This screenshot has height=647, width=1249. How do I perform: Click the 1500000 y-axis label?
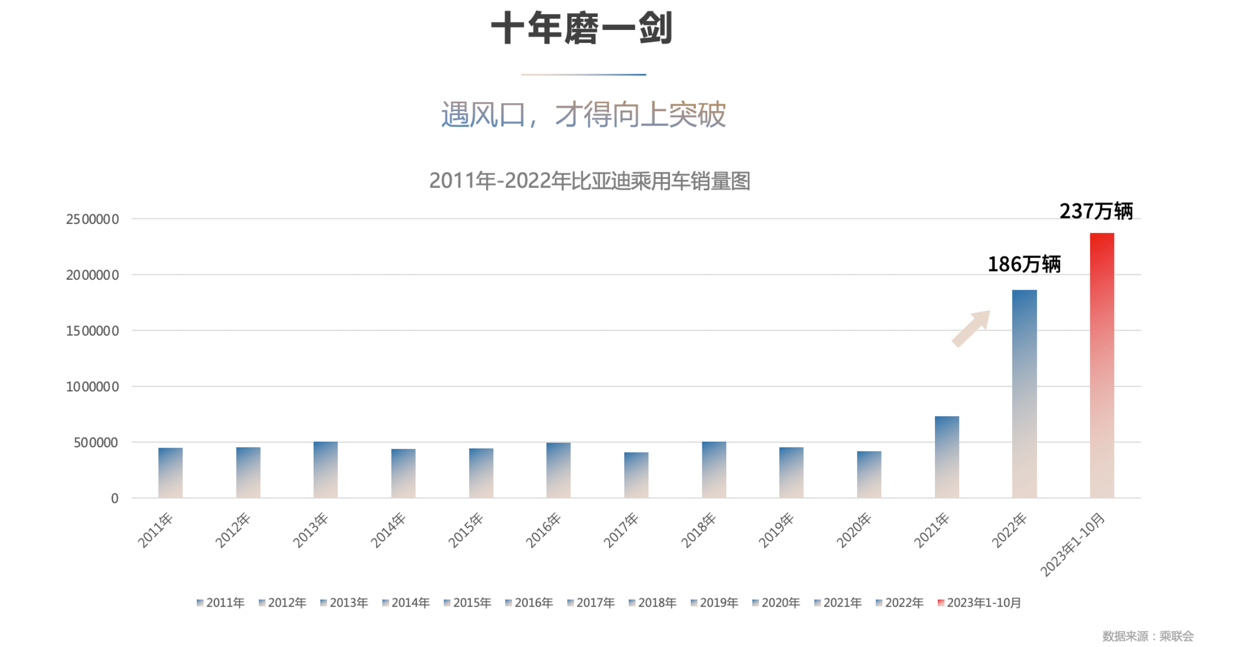click(93, 331)
